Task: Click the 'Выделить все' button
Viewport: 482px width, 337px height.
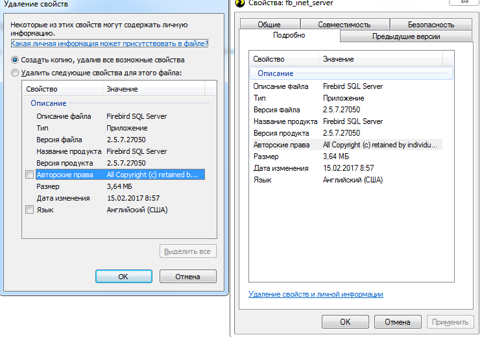Action: (x=188, y=251)
